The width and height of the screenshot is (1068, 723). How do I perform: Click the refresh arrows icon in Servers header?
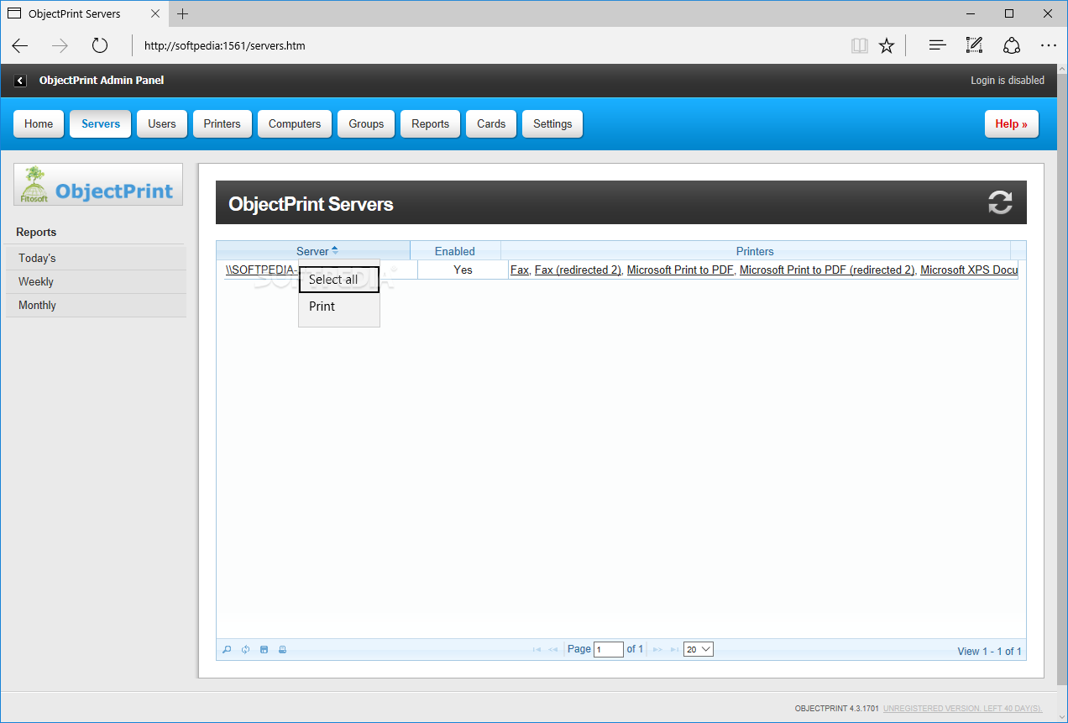(1000, 202)
